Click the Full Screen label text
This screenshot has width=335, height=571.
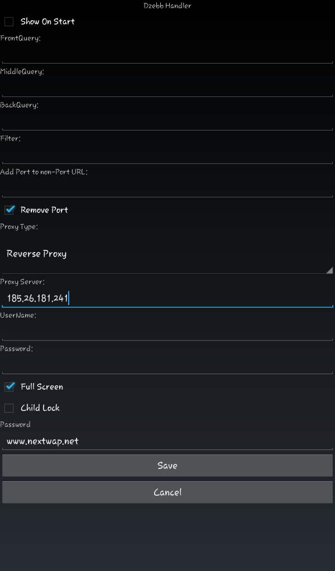coord(42,387)
